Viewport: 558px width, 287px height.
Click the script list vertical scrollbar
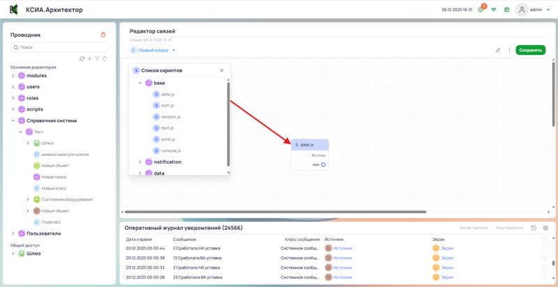point(229,124)
